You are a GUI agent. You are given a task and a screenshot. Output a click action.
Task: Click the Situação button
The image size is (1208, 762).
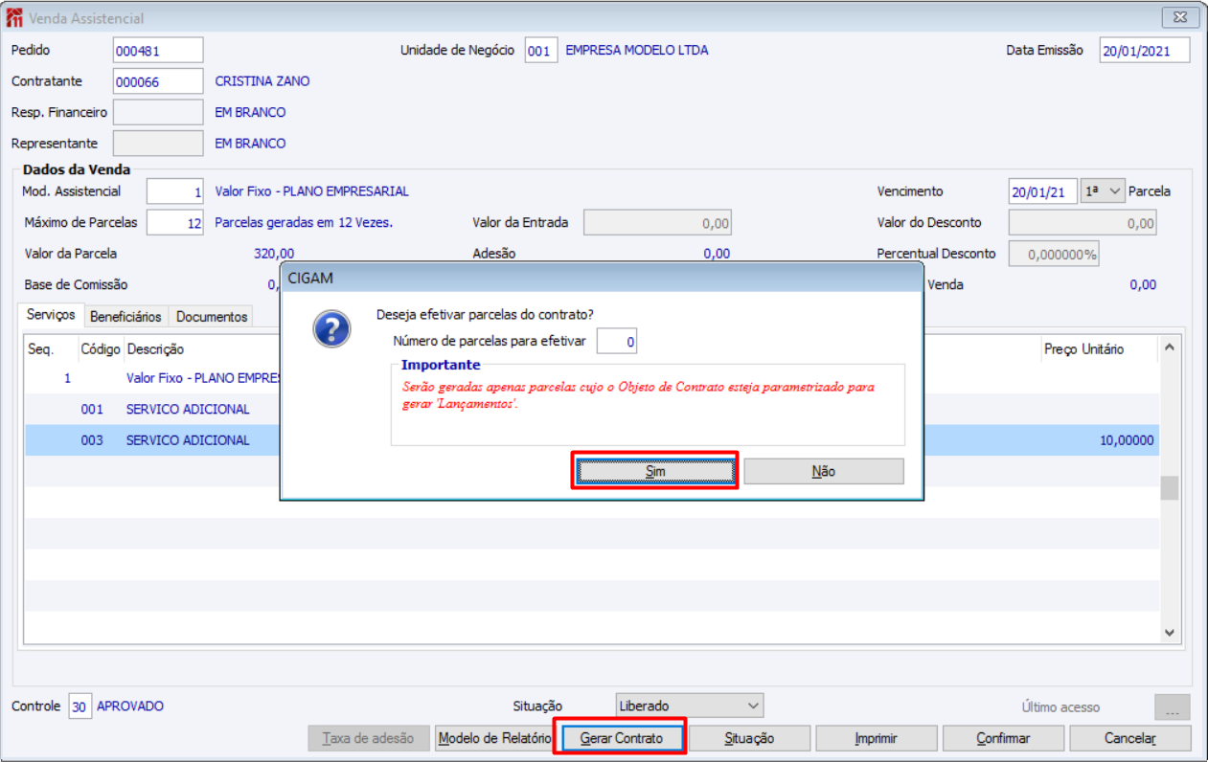pos(749,738)
